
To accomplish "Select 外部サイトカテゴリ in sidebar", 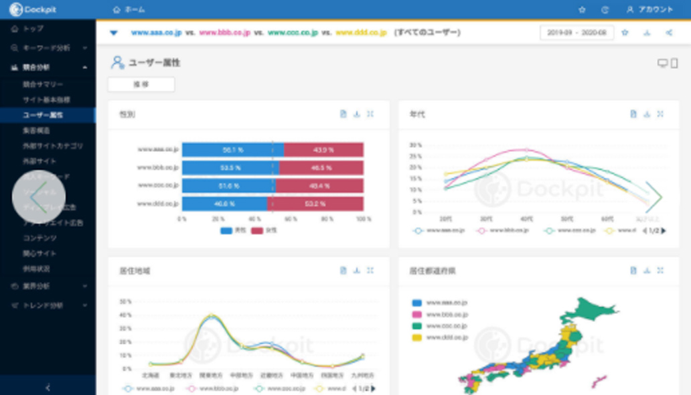I will 52,146.
